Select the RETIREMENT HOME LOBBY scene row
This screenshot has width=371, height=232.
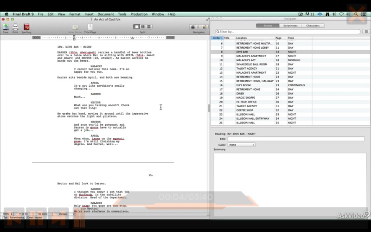290,48
